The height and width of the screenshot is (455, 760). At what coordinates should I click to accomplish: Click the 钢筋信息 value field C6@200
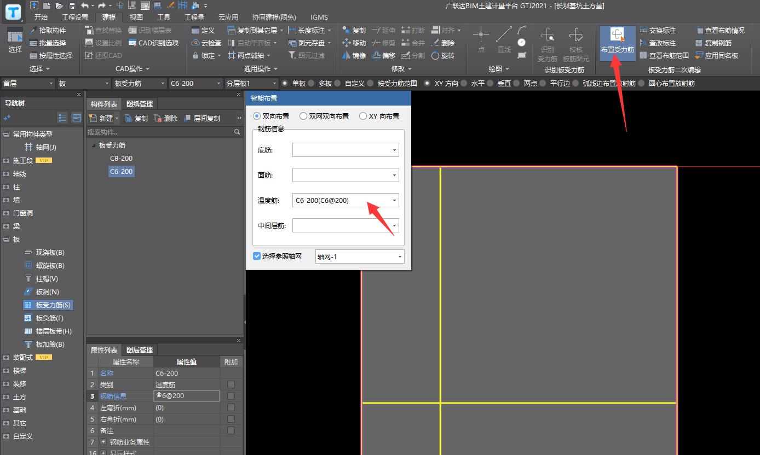(187, 396)
